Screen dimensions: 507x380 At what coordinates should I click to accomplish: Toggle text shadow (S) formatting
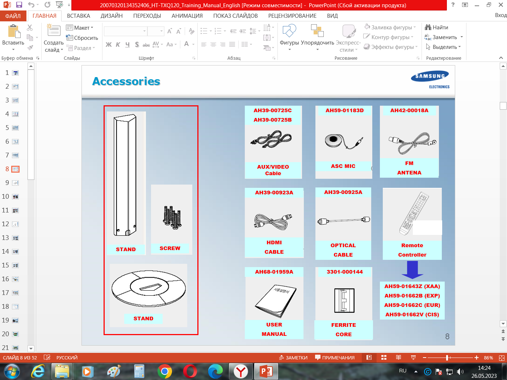[137, 45]
